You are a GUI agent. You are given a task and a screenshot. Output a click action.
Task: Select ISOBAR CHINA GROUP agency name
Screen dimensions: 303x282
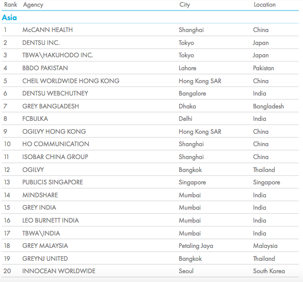(55, 156)
